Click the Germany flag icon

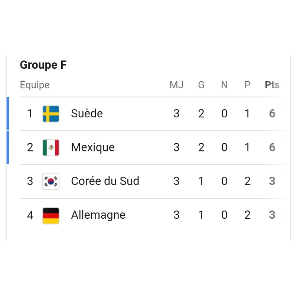[x=51, y=215]
